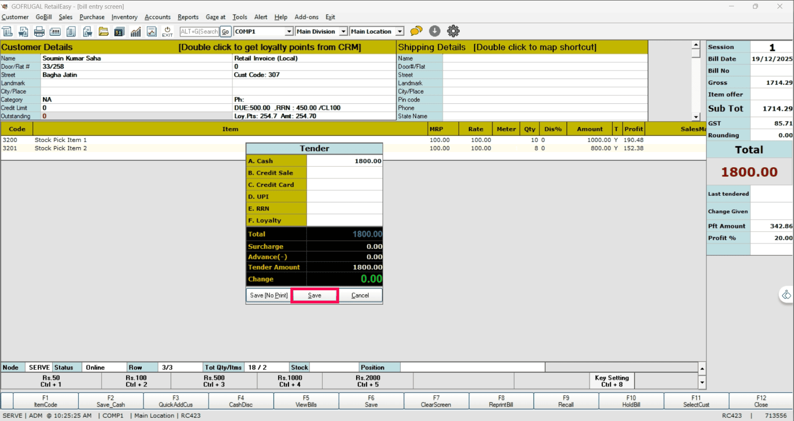The height and width of the screenshot is (421, 794).
Task: Click the Credit Sale amount field
Action: pos(344,173)
